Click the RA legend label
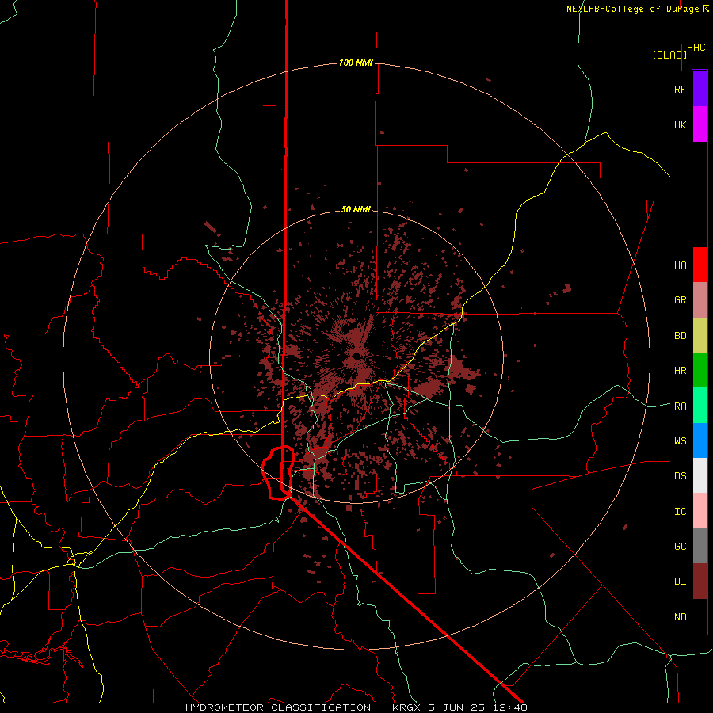Screen dimensions: 713x713 tap(680, 406)
